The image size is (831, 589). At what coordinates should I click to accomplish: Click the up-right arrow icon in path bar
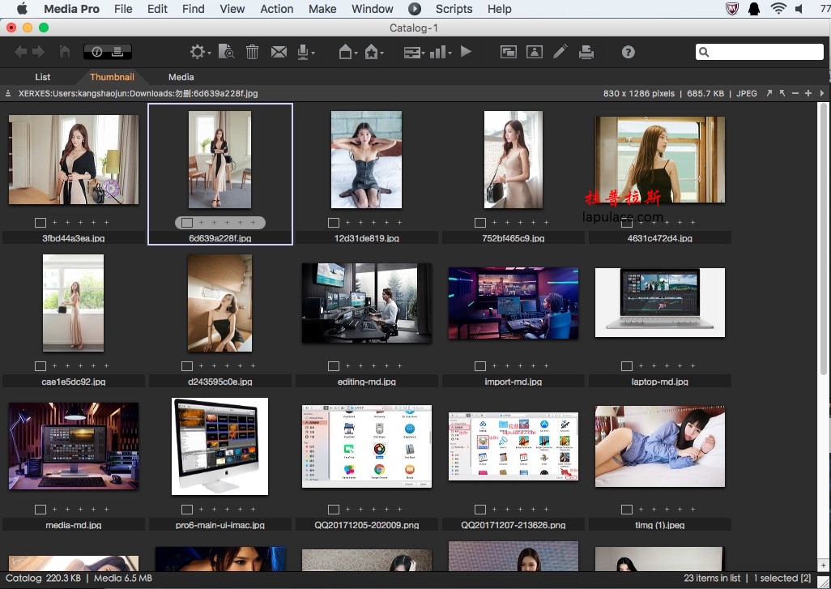click(769, 93)
